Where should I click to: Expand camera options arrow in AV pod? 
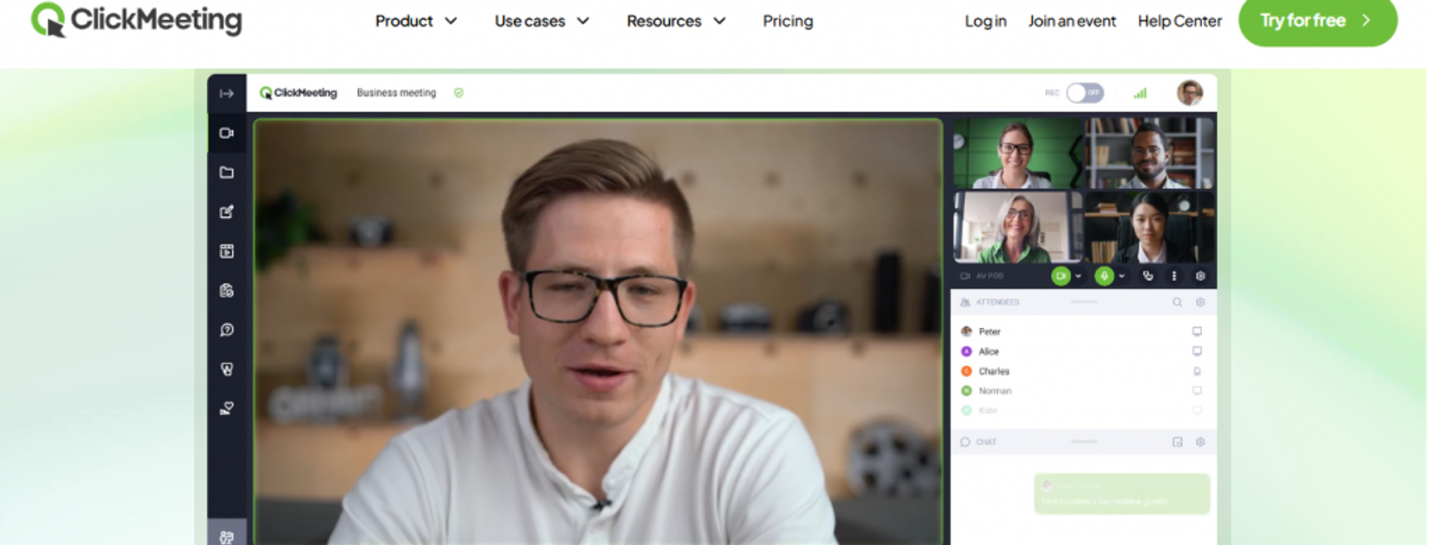[x=1078, y=276]
